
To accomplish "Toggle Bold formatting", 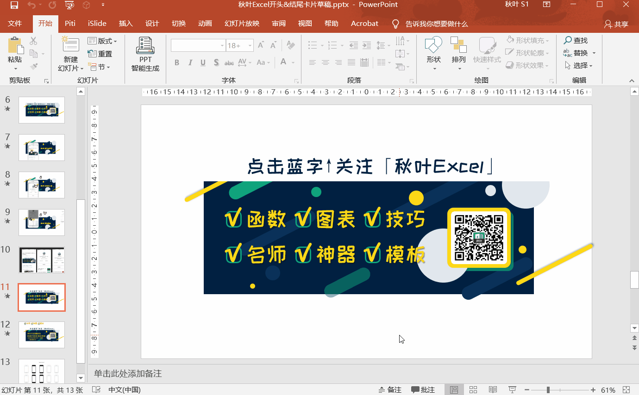I will pos(177,62).
